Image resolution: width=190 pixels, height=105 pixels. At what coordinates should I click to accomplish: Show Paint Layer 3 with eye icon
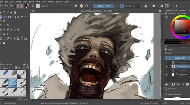[166, 71]
